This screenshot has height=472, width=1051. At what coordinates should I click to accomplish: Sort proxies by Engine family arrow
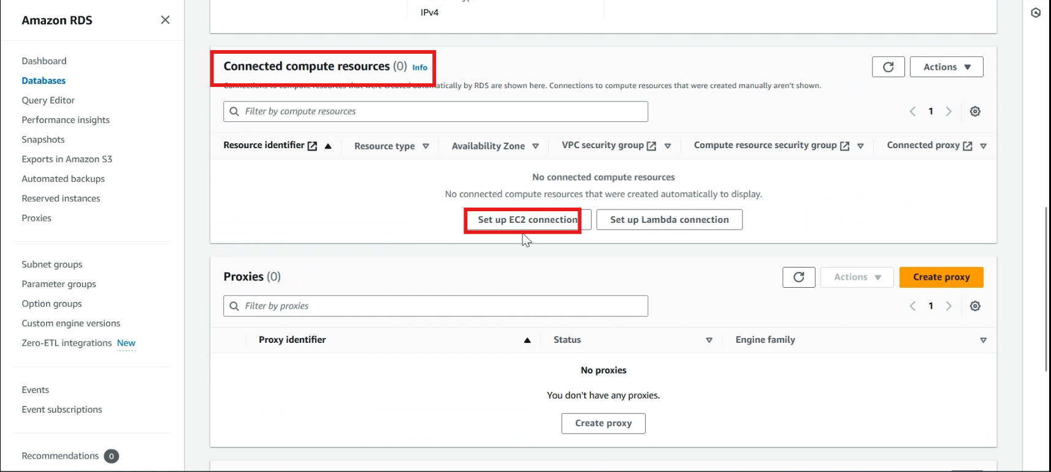(x=983, y=340)
